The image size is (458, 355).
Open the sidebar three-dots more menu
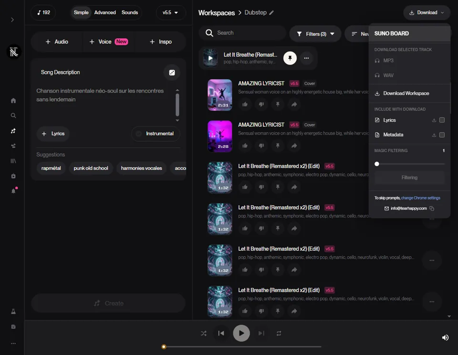tap(13, 344)
